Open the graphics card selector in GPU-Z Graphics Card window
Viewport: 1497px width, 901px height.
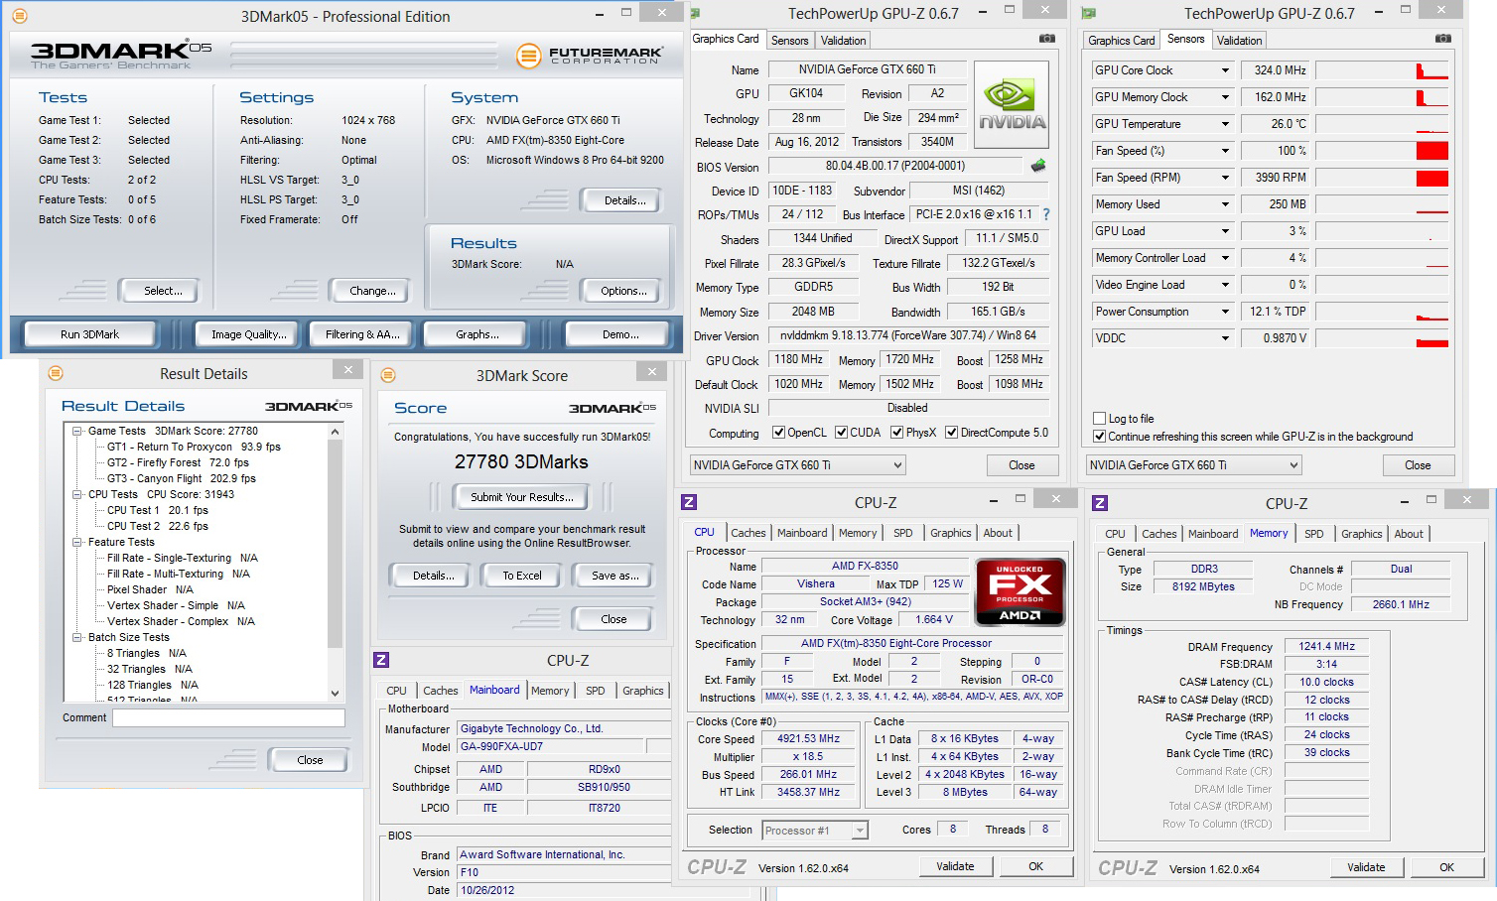pyautogui.click(x=797, y=465)
